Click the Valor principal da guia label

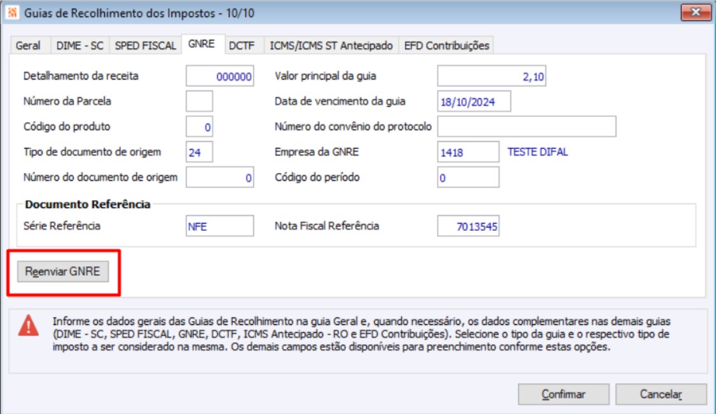325,76
